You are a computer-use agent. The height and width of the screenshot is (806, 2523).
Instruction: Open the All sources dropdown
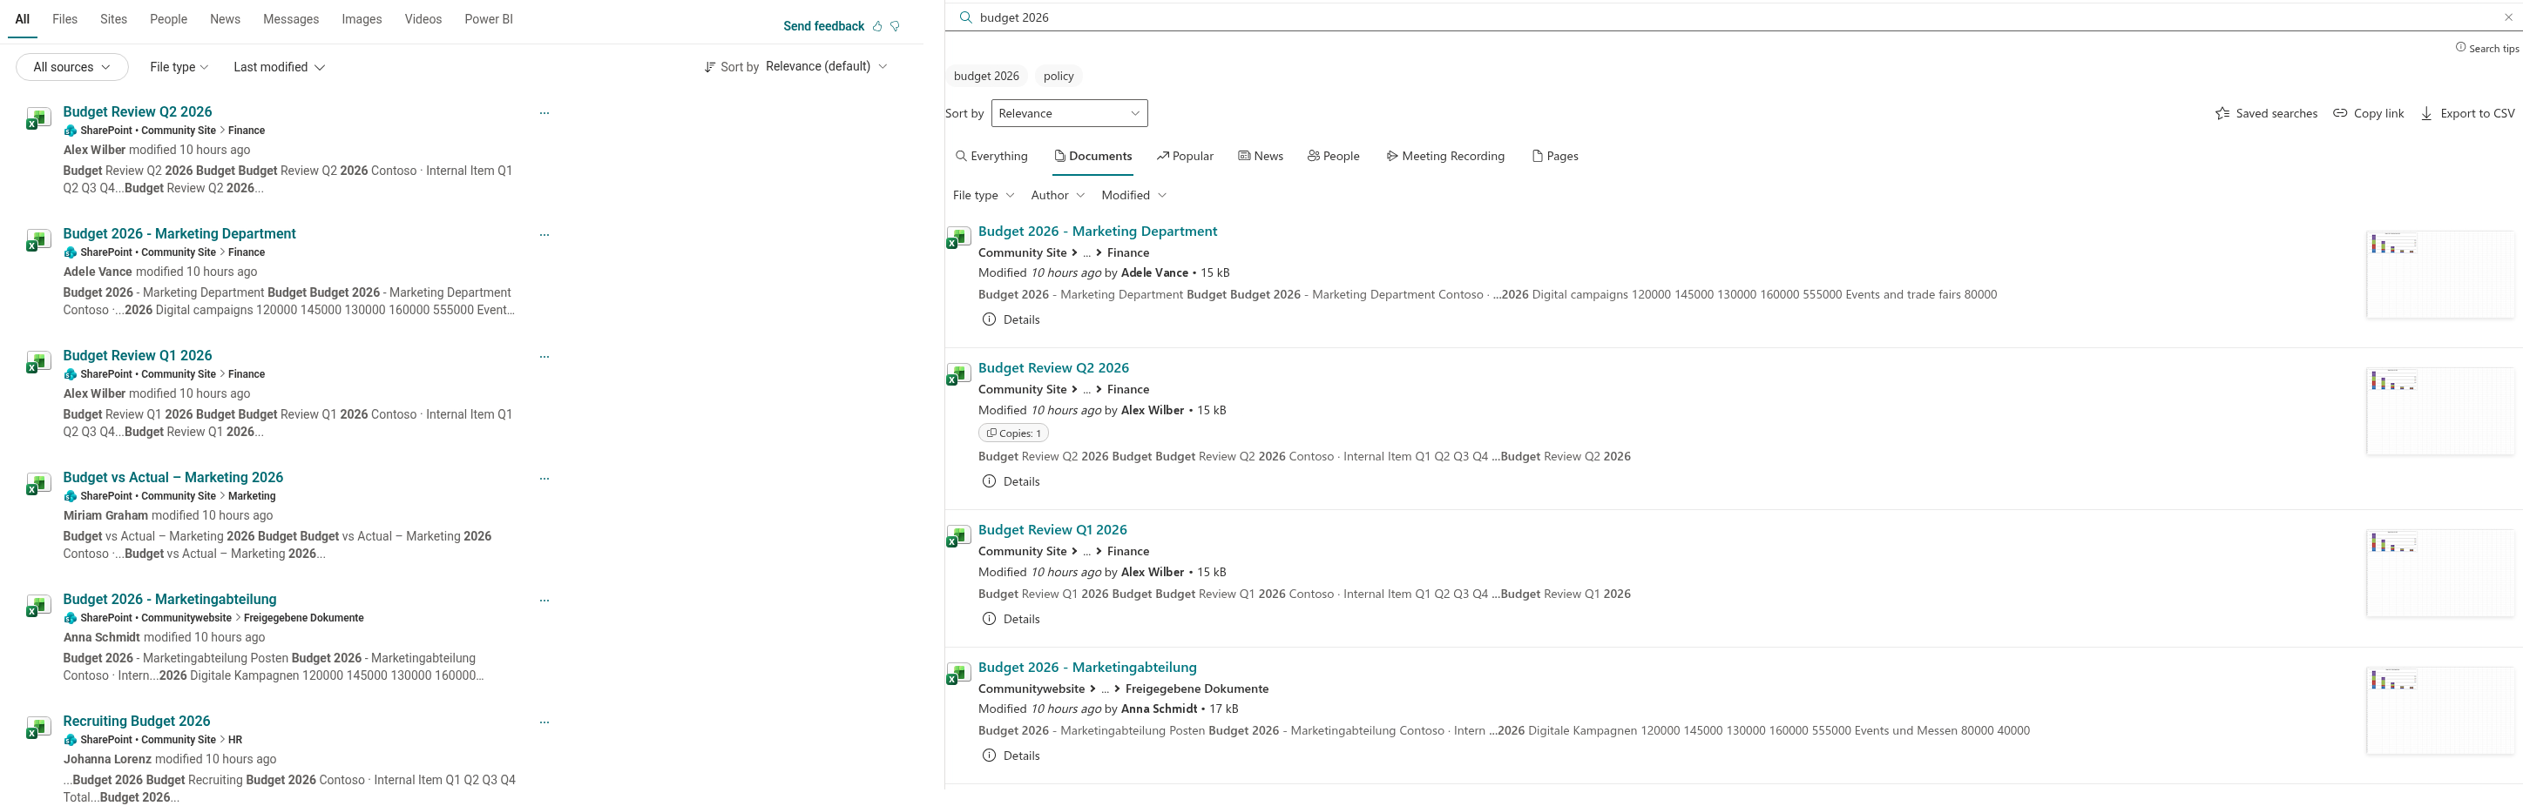[x=72, y=68]
